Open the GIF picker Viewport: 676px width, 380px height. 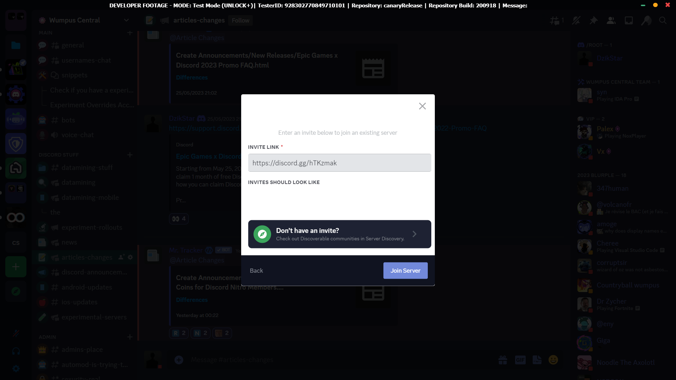(x=520, y=360)
